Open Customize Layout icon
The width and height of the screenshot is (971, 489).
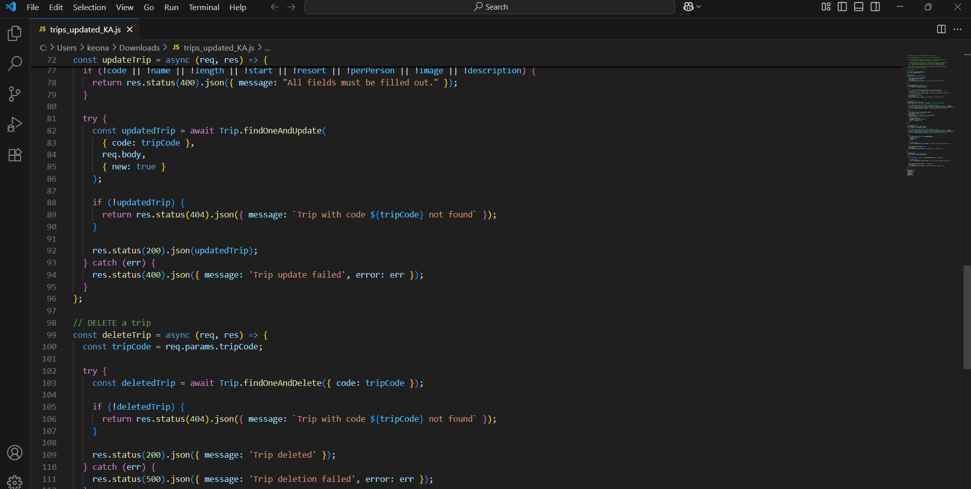pos(826,7)
